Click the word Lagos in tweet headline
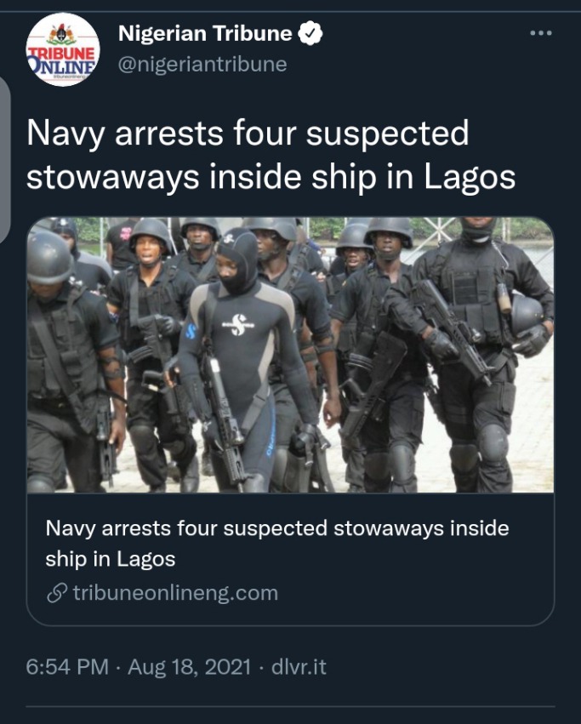The width and height of the screenshot is (581, 724). 470,177
